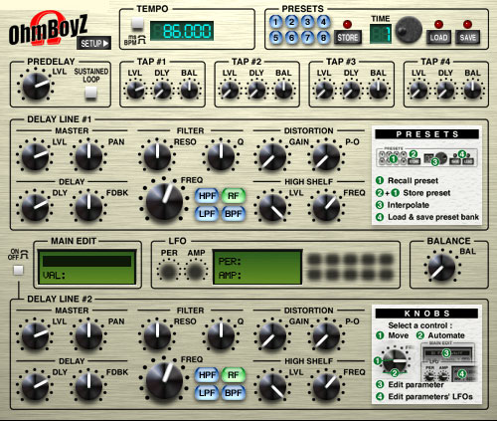Select the Tap #3 DLY knob
Image resolution: width=497 pixels, height=421 pixels.
click(x=351, y=90)
